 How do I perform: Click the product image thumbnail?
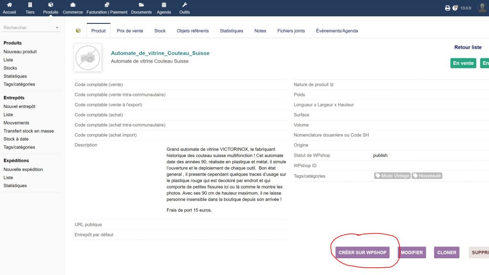pyautogui.click(x=88, y=58)
